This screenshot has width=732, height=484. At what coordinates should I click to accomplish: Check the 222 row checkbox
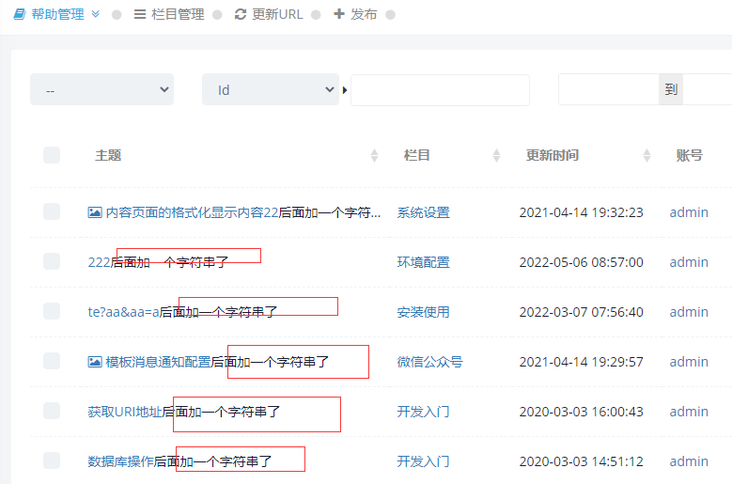pyautogui.click(x=52, y=261)
